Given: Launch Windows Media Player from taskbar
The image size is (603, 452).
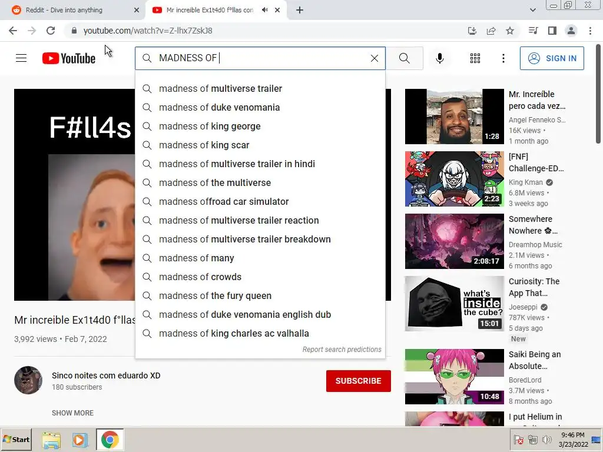Looking at the screenshot, I should coord(80,440).
